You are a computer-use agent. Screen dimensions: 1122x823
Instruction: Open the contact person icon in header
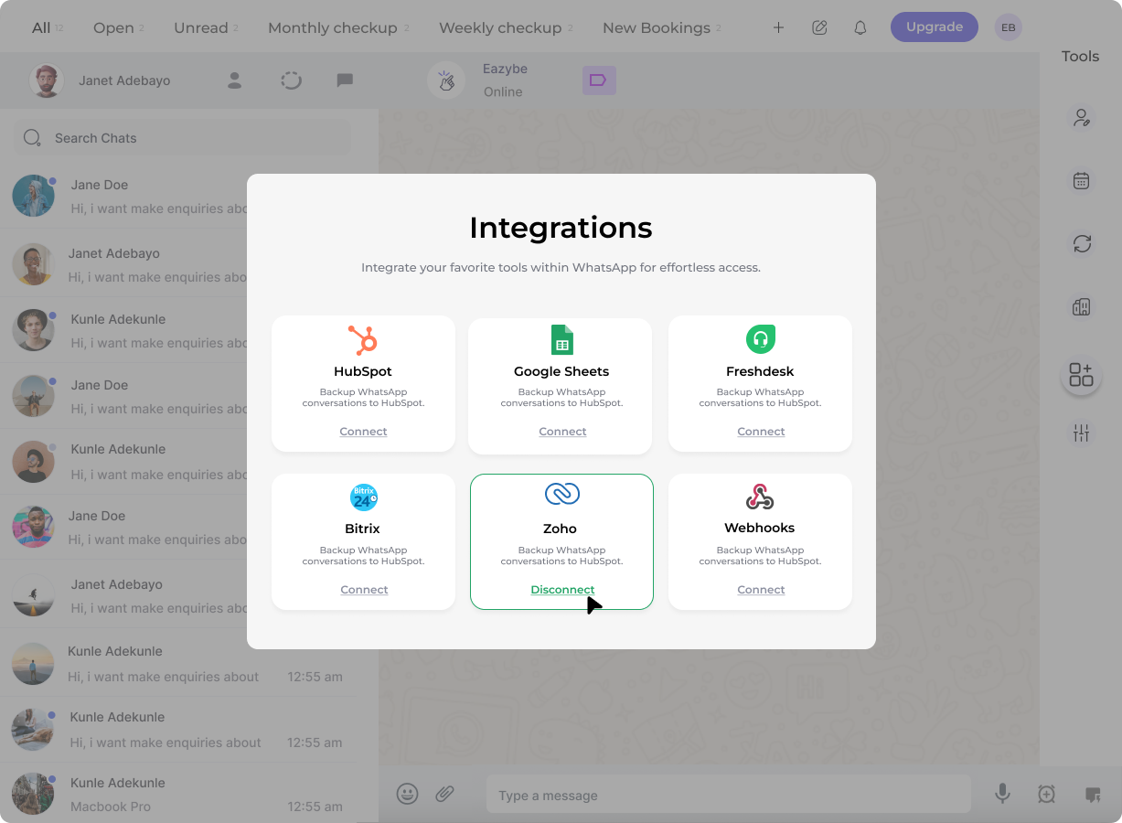(234, 80)
